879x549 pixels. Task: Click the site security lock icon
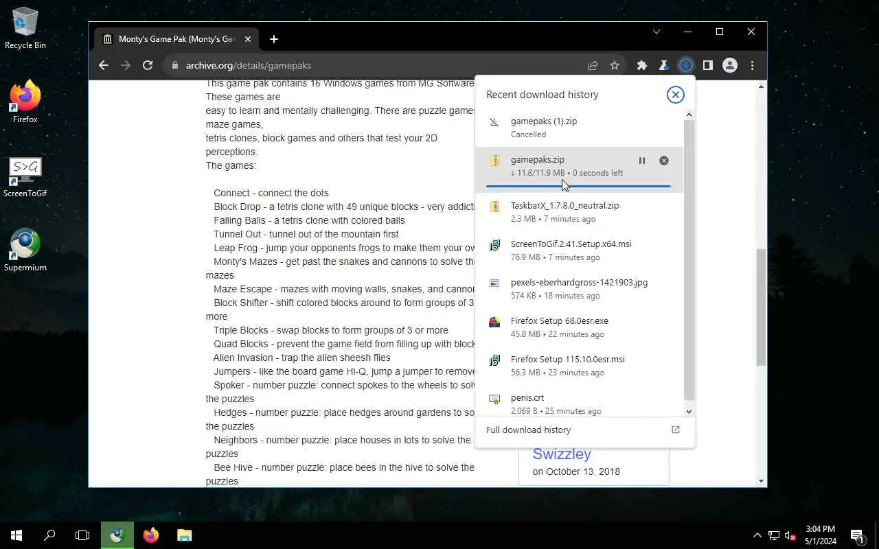[x=174, y=65]
